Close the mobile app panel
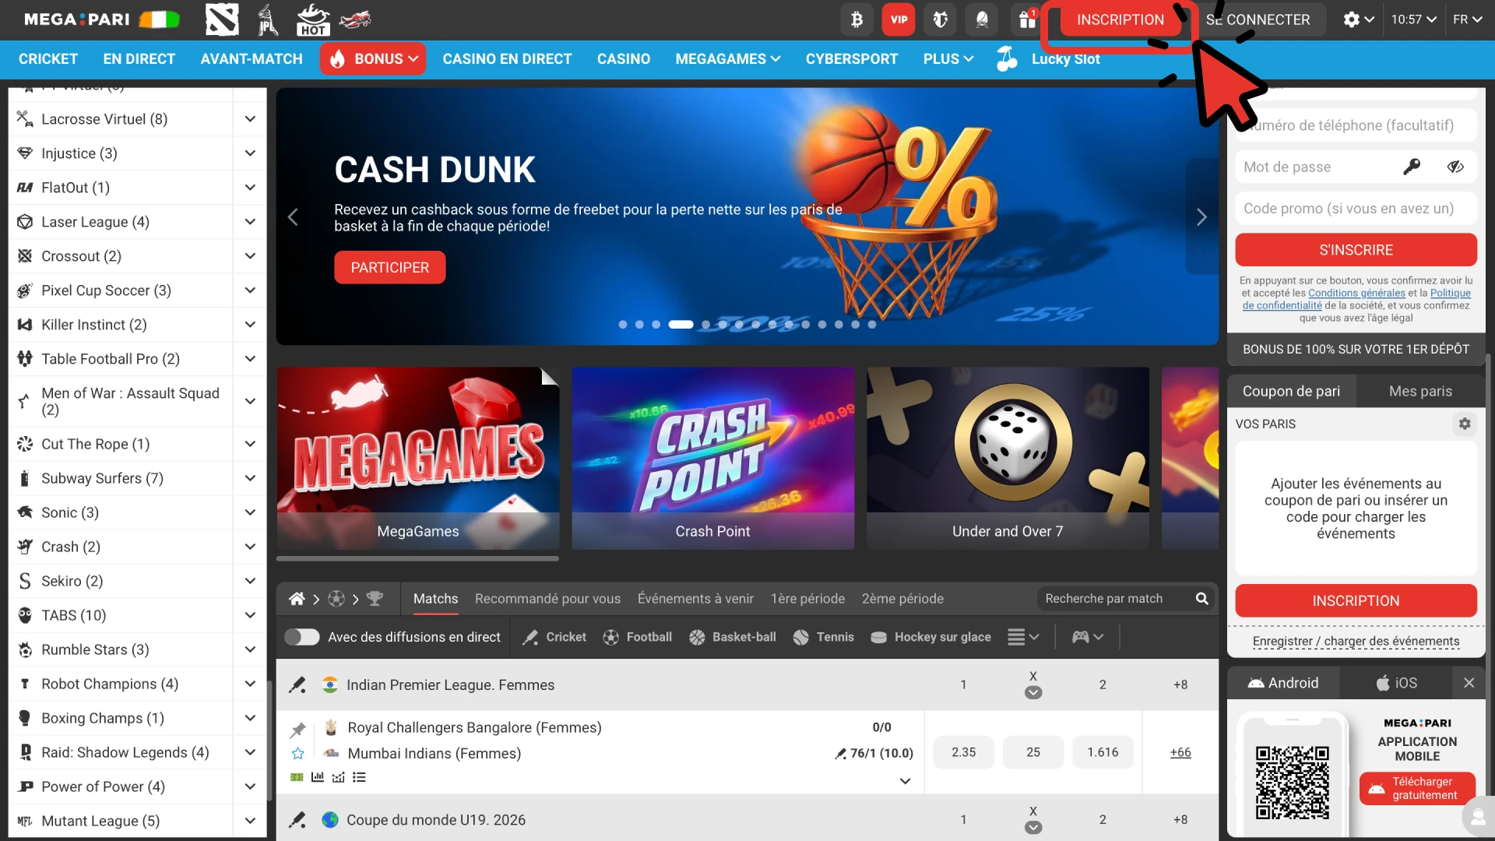Screen dimensions: 1495x841 tap(1469, 683)
